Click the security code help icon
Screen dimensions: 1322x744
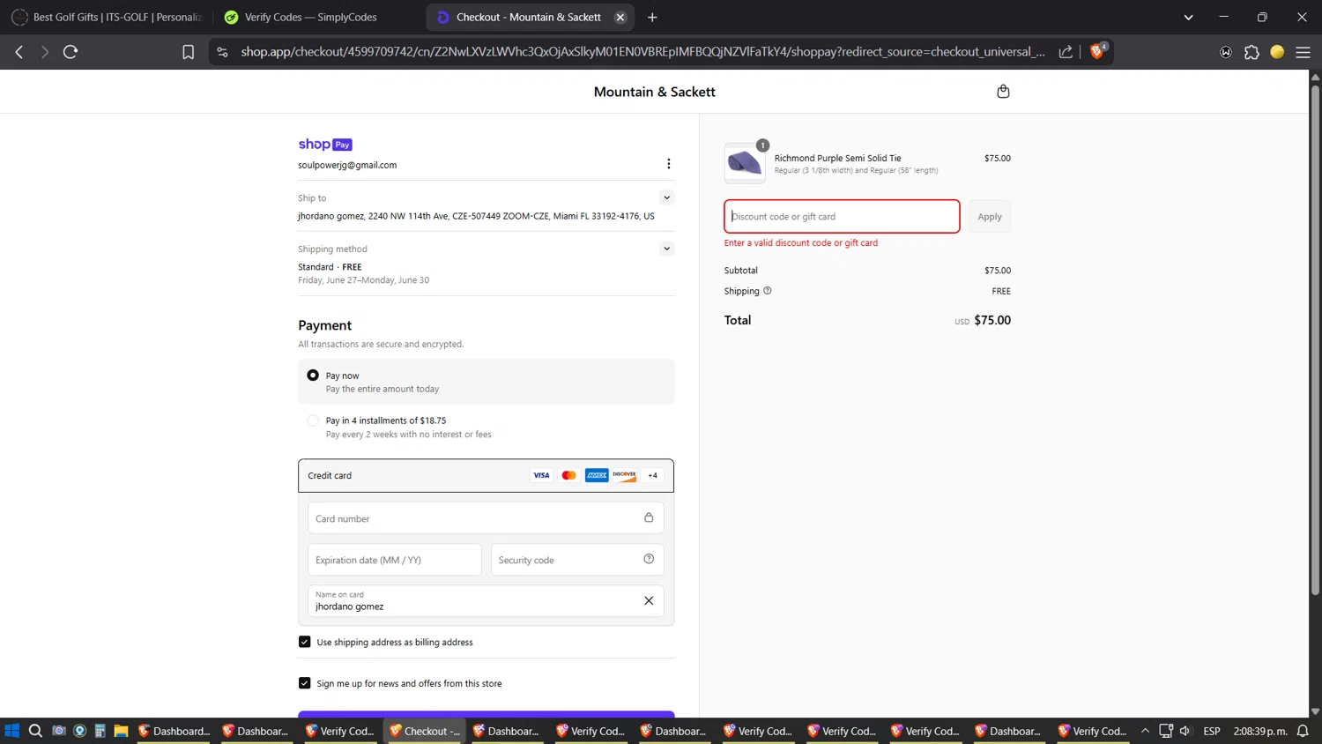coord(649,559)
